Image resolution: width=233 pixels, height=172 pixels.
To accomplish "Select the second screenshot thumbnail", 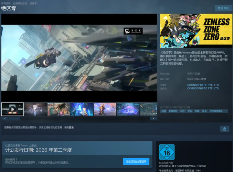I will [x=35, y=109].
